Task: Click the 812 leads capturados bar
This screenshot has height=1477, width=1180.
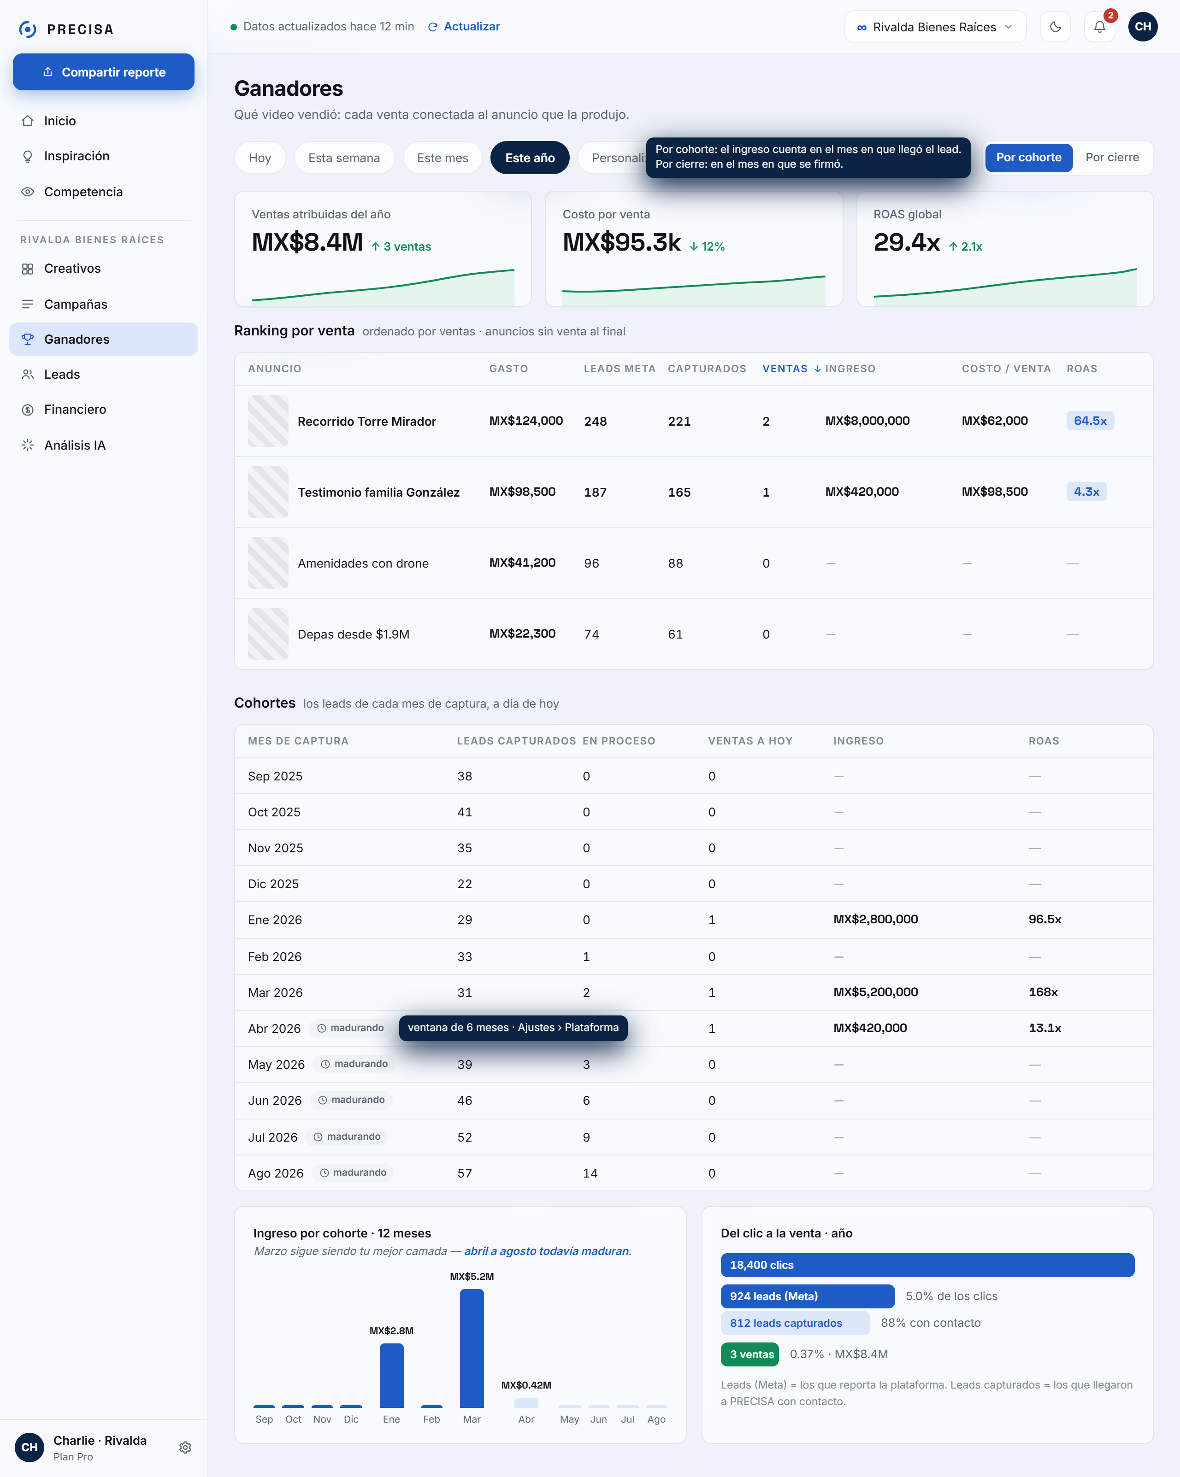Action: 795,1324
